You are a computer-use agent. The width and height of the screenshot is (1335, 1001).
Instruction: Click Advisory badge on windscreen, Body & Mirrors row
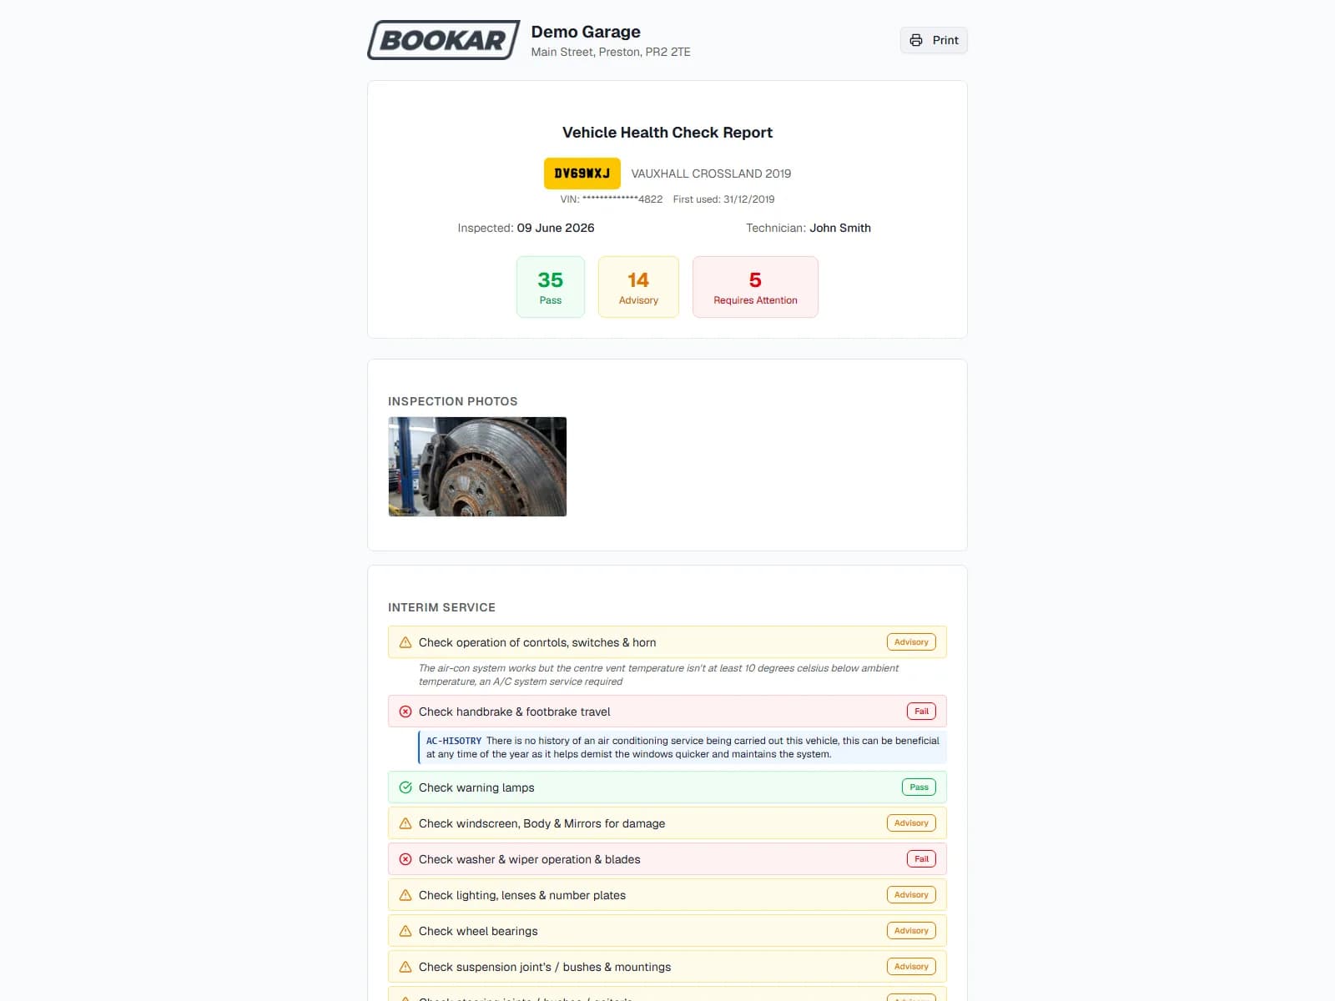[911, 823]
